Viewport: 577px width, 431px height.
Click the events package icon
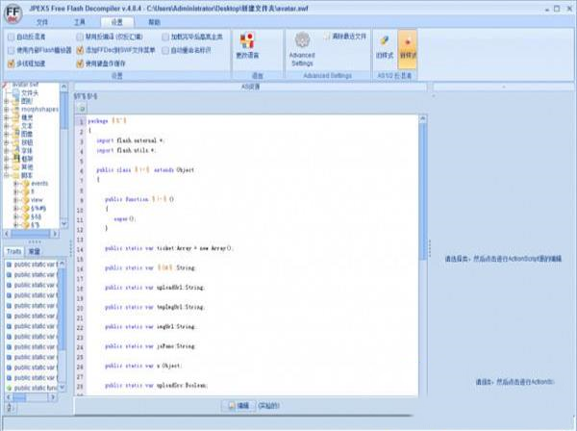point(26,184)
